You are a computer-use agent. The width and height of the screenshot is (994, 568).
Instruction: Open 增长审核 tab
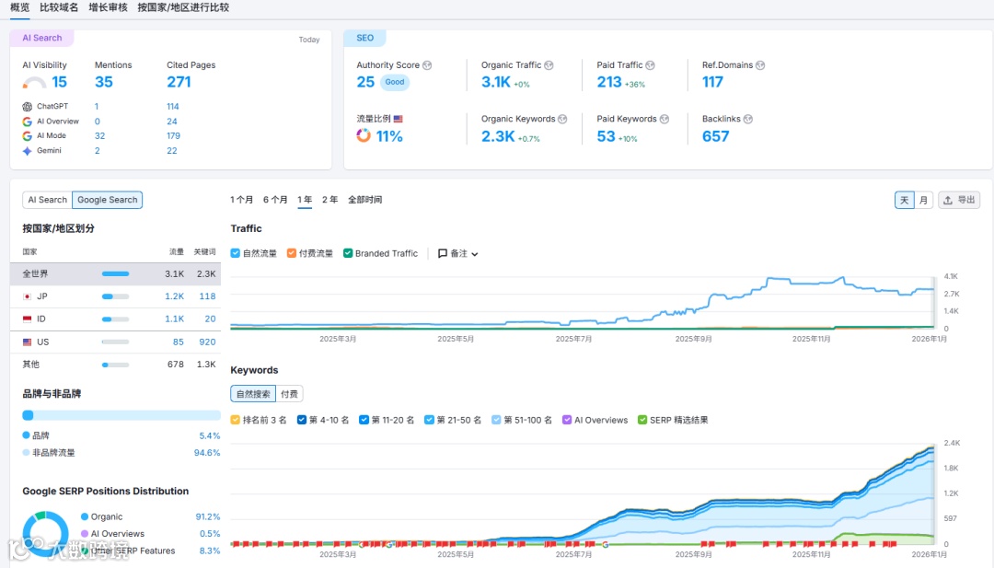(x=108, y=7)
